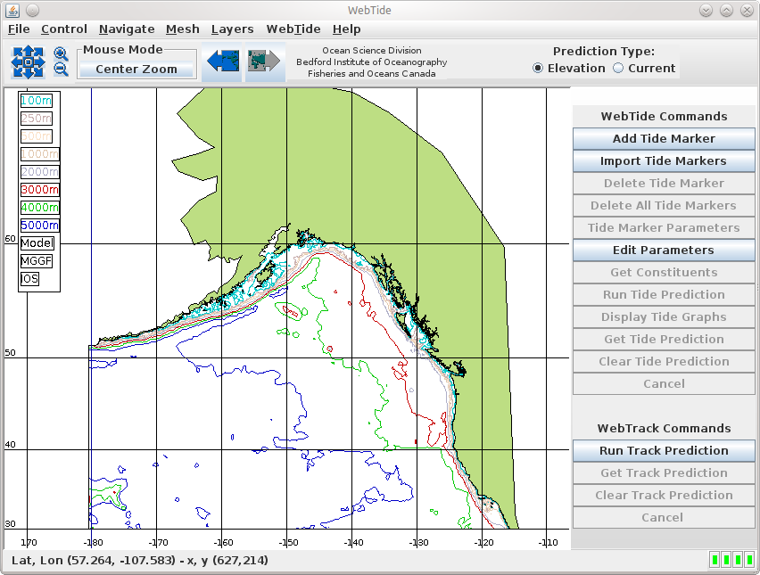Select Current prediction type
Screen dimensions: 760x575
(618, 69)
